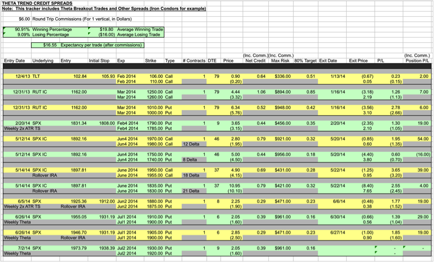Select the $431.00 max risk cell
This screenshot has height=262, width=434.
[x=283, y=170]
